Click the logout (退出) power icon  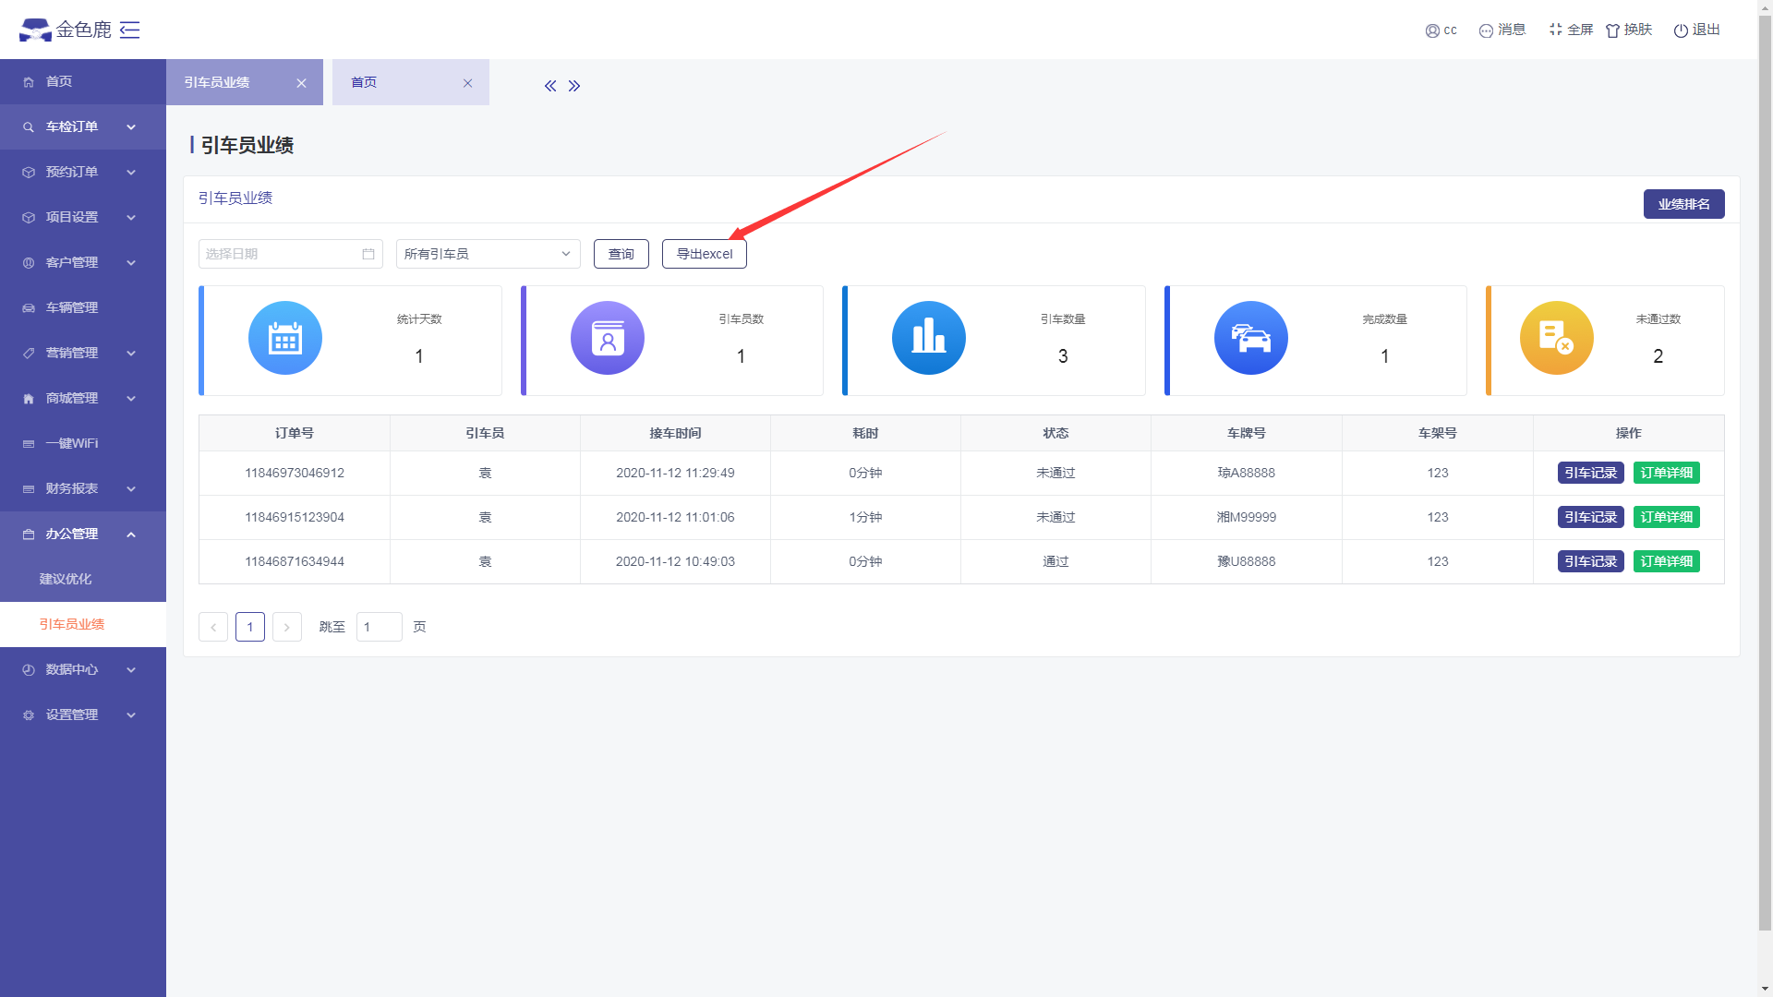pos(1681,30)
